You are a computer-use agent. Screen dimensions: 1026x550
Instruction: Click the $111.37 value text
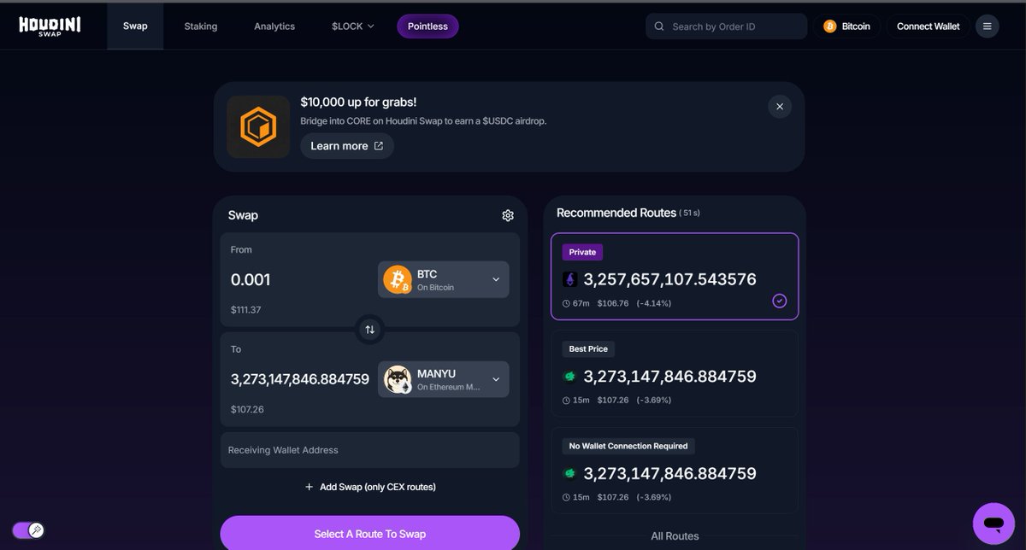(246, 310)
